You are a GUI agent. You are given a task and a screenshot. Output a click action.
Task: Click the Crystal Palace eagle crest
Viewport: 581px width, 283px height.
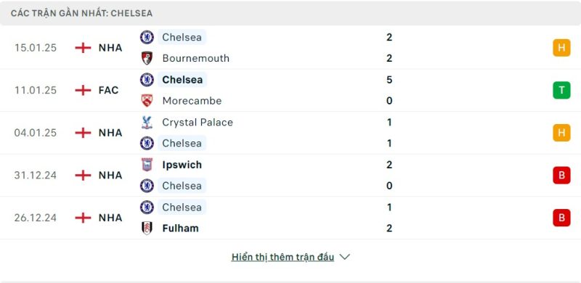147,122
